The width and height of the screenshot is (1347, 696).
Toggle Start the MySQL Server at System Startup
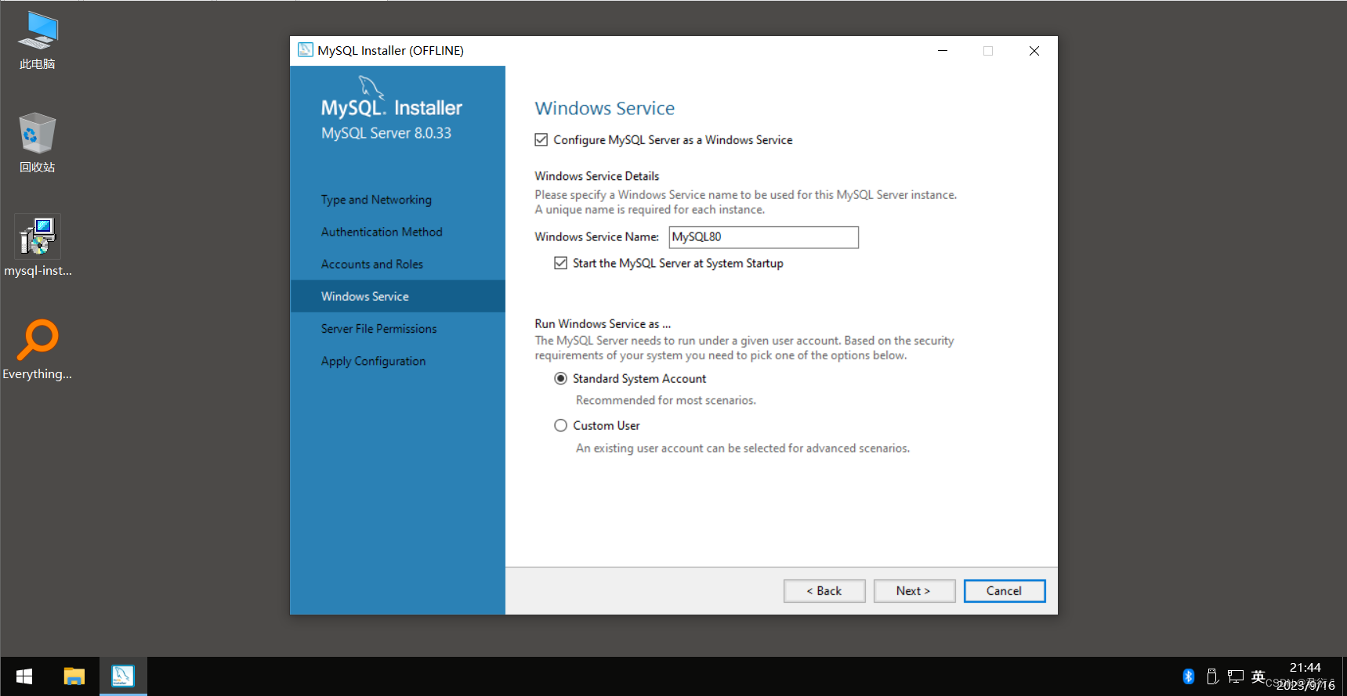561,263
